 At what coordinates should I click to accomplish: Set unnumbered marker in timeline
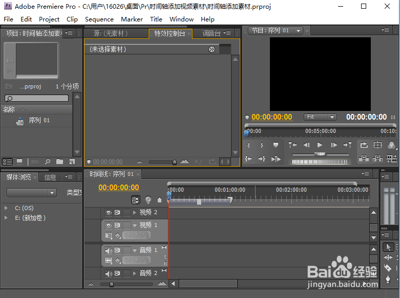pyautogui.click(x=159, y=200)
